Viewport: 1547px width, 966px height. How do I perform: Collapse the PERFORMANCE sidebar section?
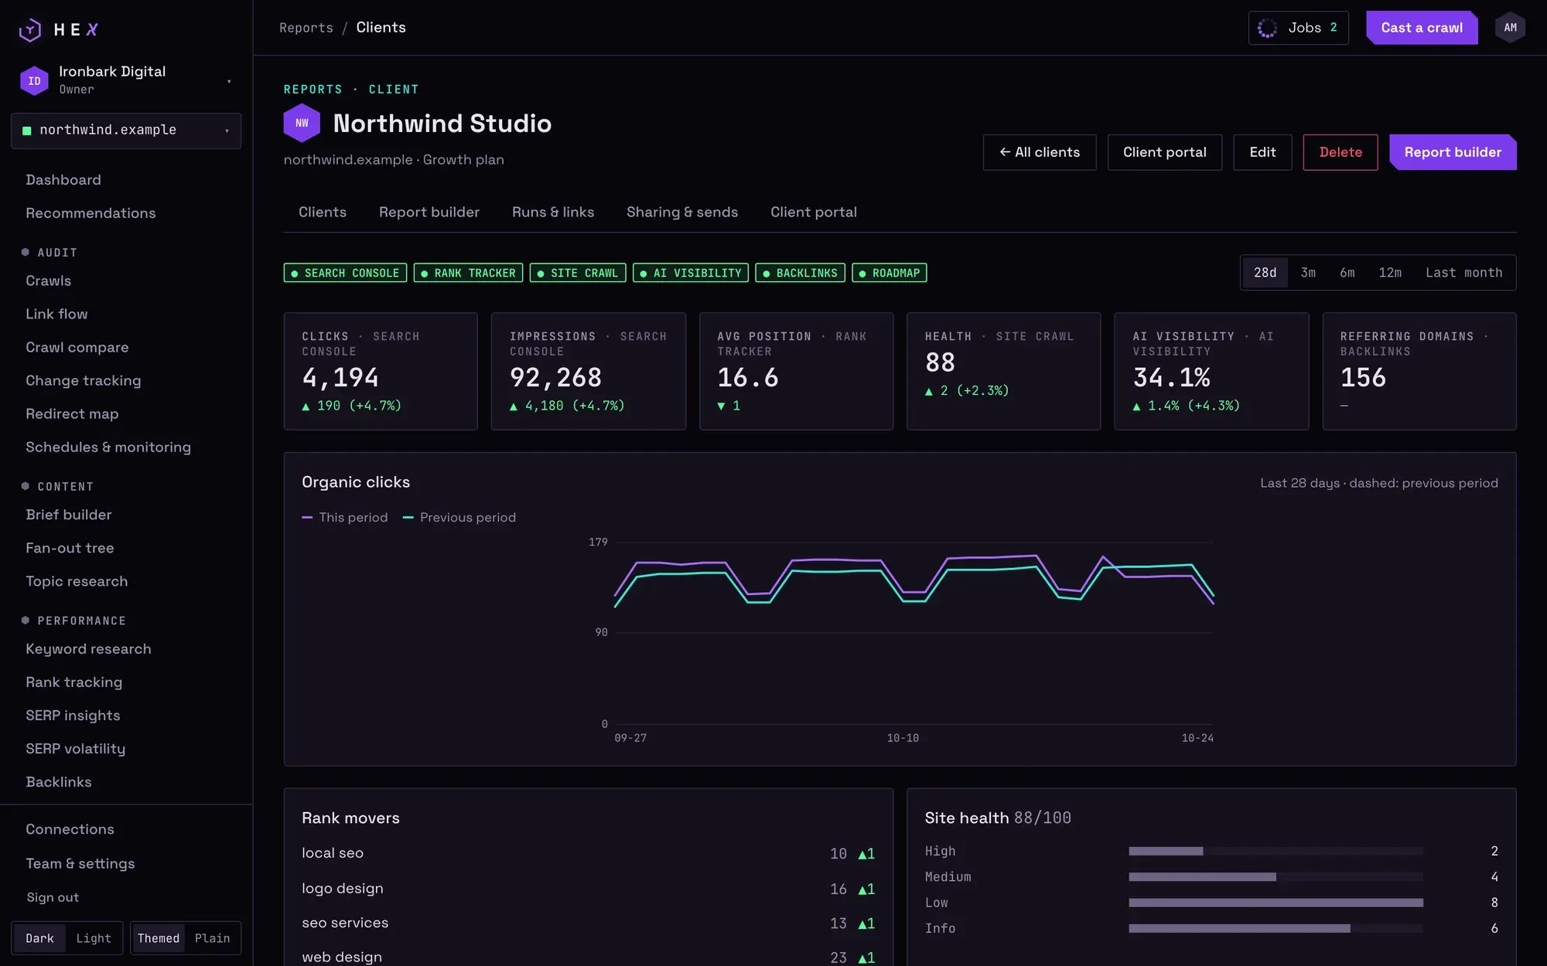tap(74, 621)
